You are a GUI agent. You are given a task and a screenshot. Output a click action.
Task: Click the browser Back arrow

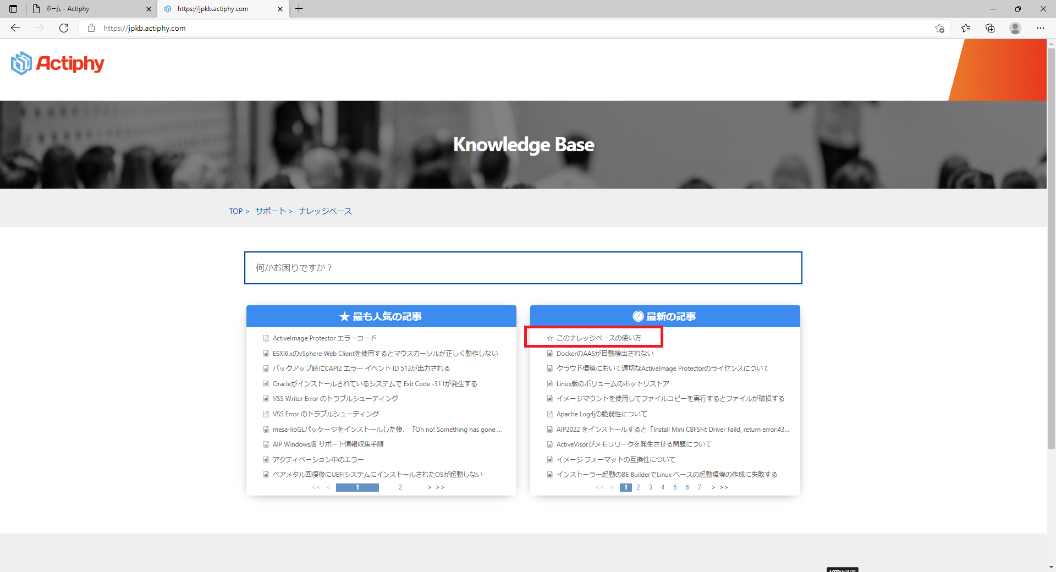pyautogui.click(x=15, y=28)
